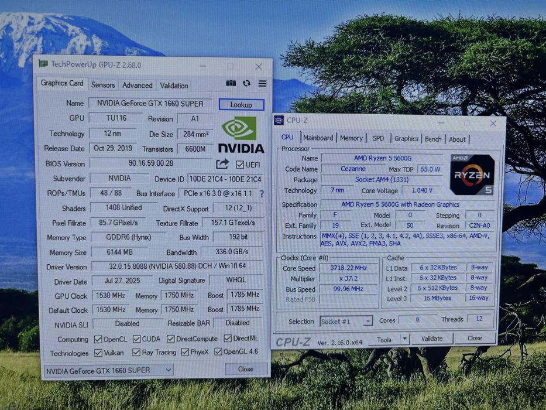Open the Validation tab in GPU-Z

pos(174,86)
